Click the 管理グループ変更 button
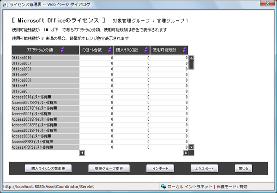Screen dimensions: 277x193 coord(109,169)
